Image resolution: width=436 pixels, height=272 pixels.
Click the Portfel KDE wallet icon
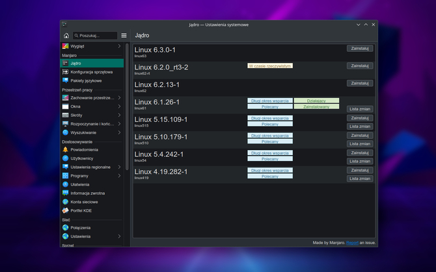(x=65, y=210)
